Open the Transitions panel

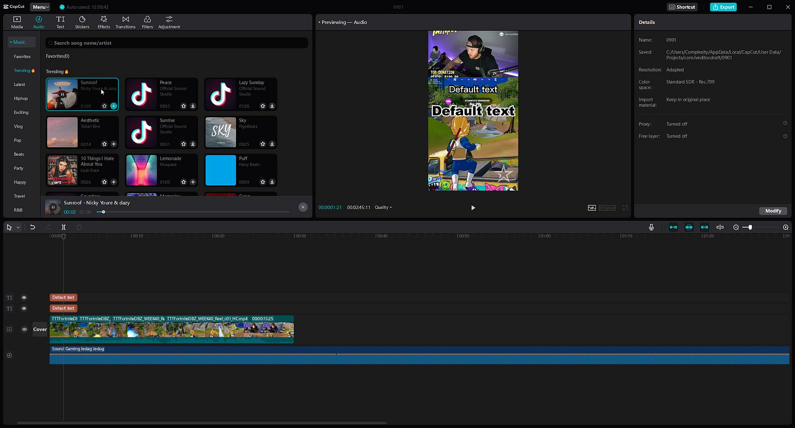126,22
